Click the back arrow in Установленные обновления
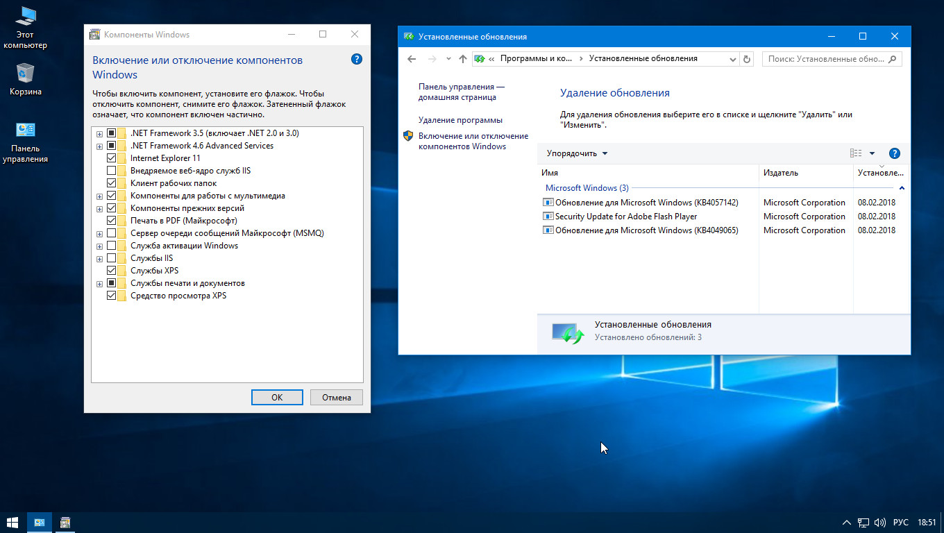944x533 pixels. [412, 59]
